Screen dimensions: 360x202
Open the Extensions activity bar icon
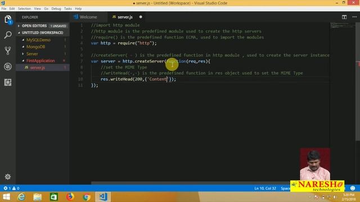8,82
